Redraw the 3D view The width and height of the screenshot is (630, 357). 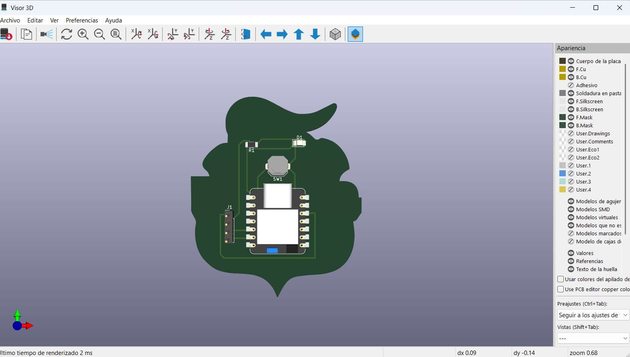coord(67,34)
